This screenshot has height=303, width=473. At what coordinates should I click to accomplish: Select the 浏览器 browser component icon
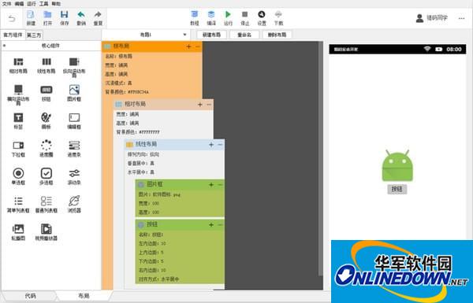coord(74,201)
